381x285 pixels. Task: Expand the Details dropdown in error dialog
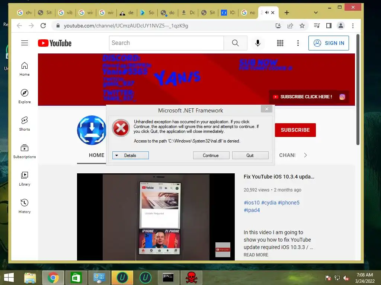131,155
